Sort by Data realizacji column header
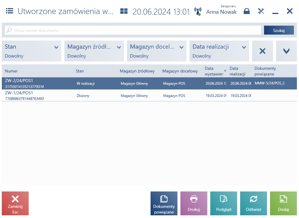 coord(237,71)
